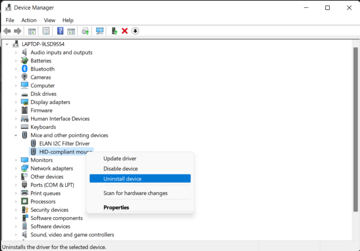This screenshot has height=251, width=360.
Task: Click the Security devices key icon
Action: [25, 210]
